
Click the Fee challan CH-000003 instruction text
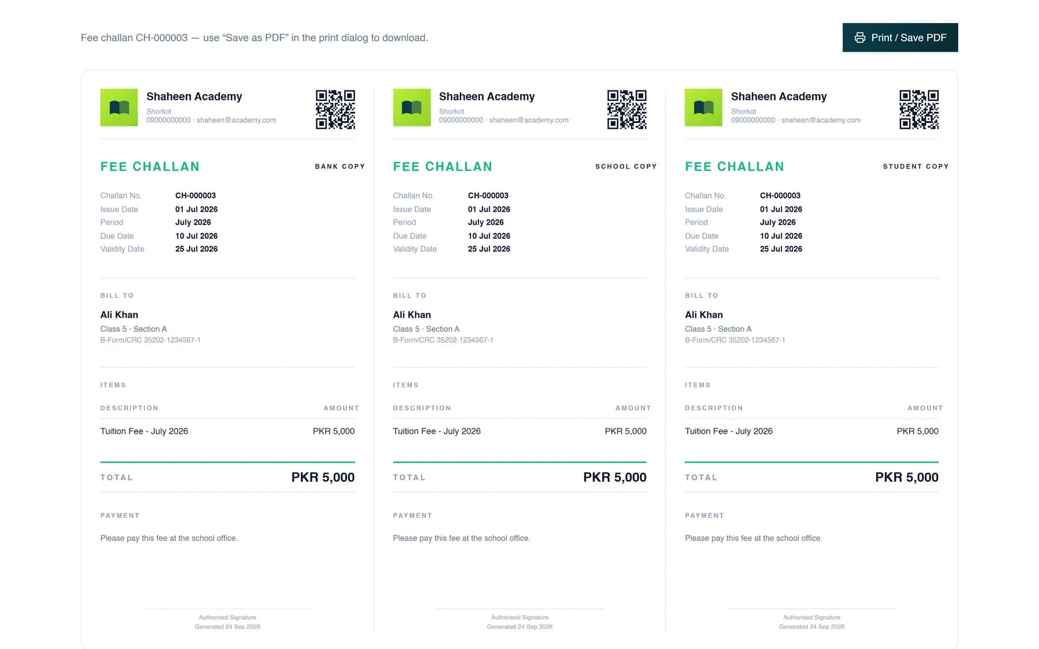tap(255, 37)
